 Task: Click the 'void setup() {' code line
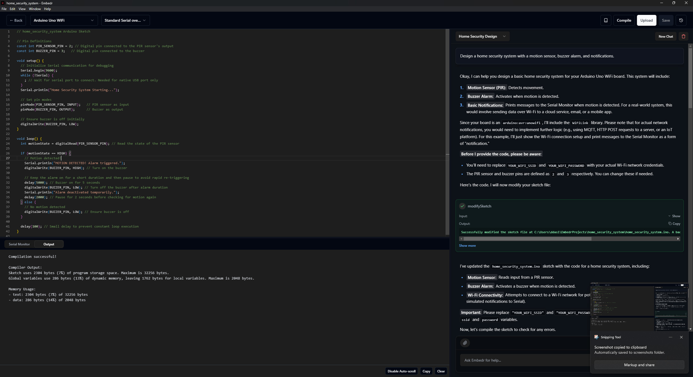coord(30,61)
